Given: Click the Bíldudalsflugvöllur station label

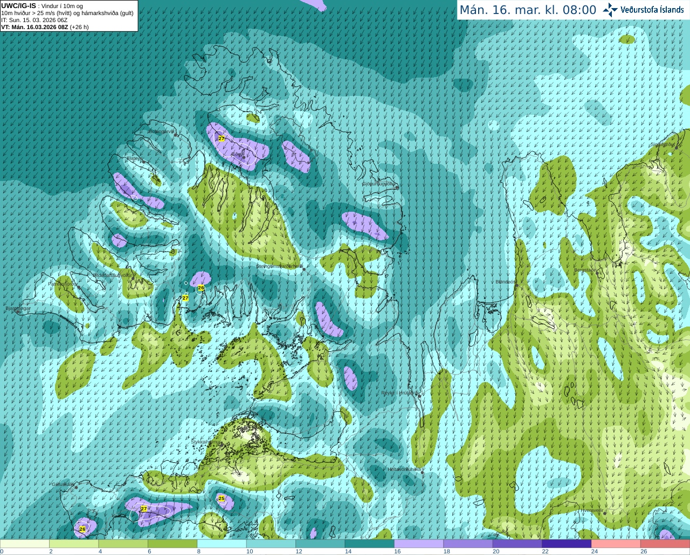Looking at the screenshot, I should (113, 275).
